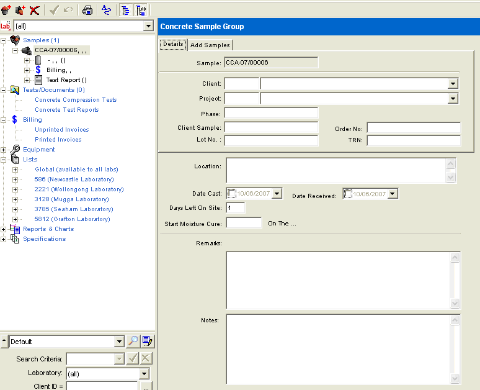Click the edit filter pencil icon
This screenshot has width=480, height=390.
(147, 341)
